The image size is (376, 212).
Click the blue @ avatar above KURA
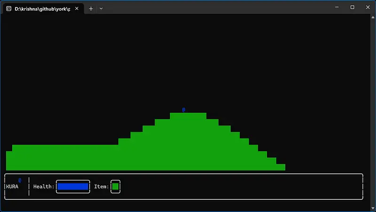pyautogui.click(x=20, y=180)
